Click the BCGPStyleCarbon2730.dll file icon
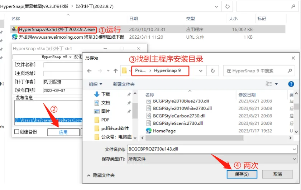 pos(149,116)
